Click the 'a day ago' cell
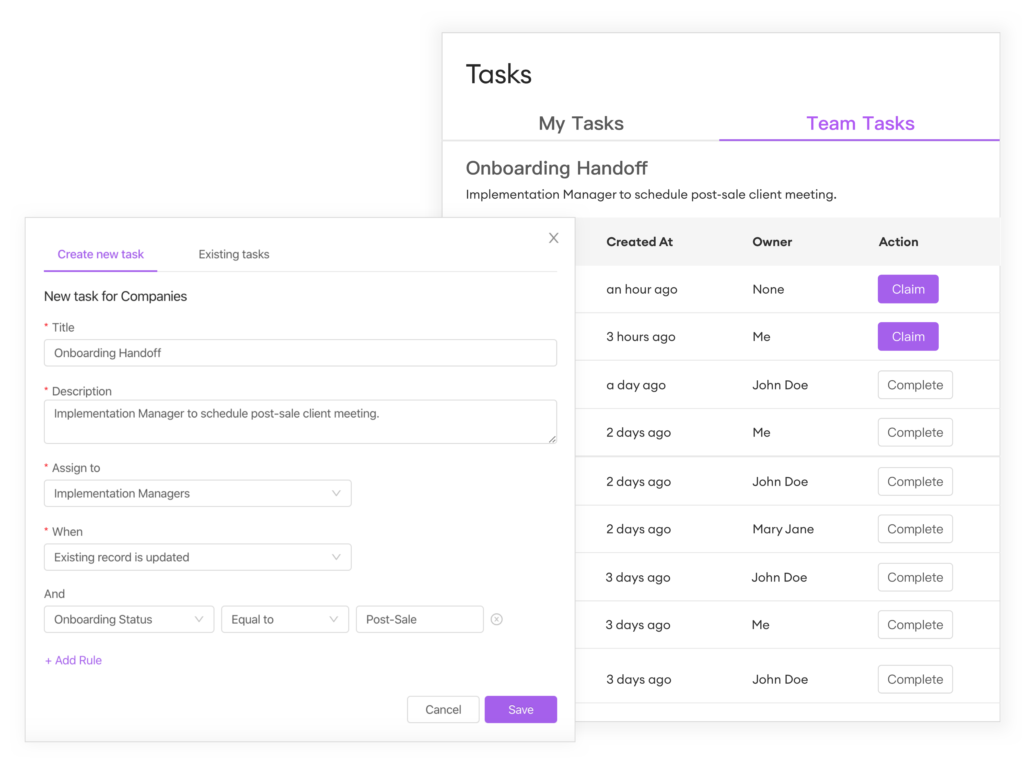Screen dimensions: 1022x774 [636, 385]
